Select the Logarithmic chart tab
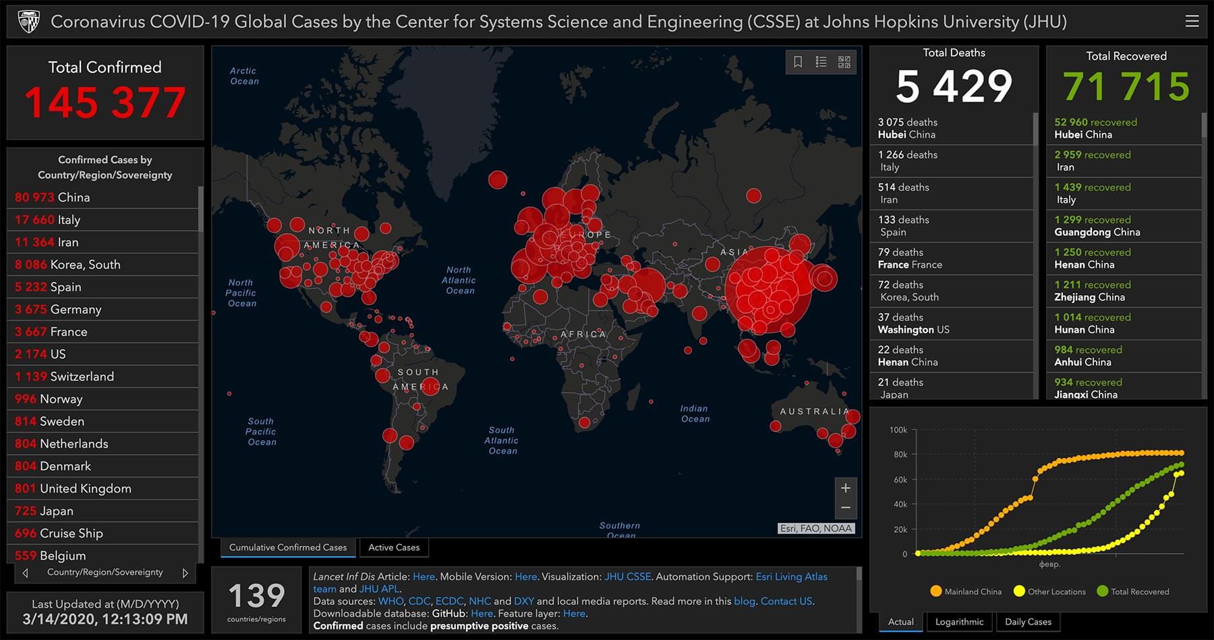Screen dimensions: 1214x640 (x=959, y=622)
